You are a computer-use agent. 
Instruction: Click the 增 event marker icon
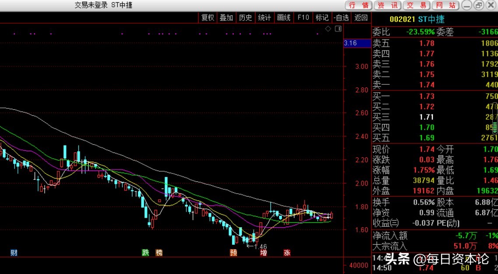(x=263, y=253)
